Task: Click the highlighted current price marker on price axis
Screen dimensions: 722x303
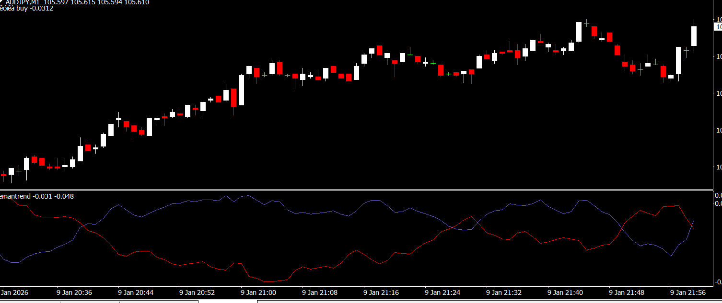Action: pyautogui.click(x=718, y=27)
